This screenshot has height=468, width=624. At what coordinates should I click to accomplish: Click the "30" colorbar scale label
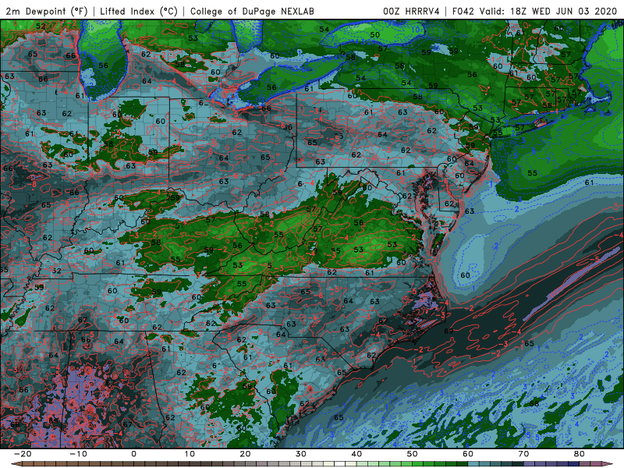301,454
